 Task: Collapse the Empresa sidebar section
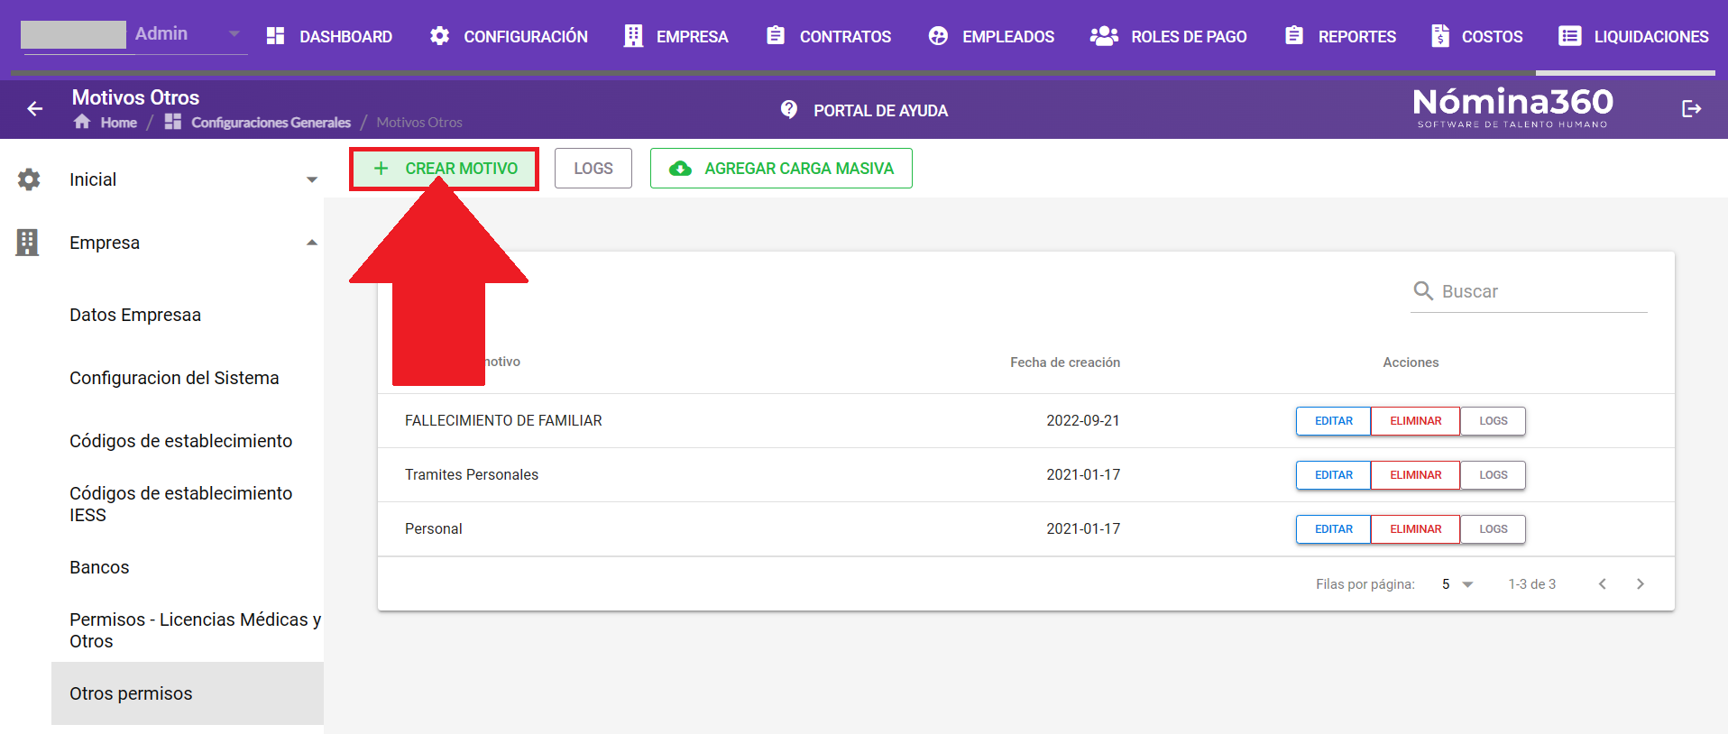312,243
